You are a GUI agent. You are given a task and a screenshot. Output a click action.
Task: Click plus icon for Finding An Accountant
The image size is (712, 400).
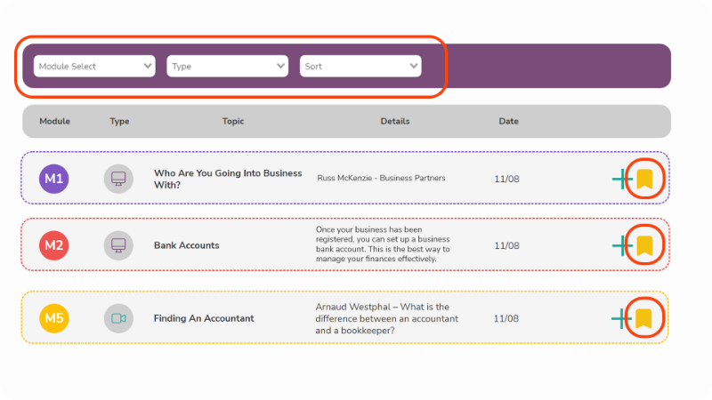(621, 318)
